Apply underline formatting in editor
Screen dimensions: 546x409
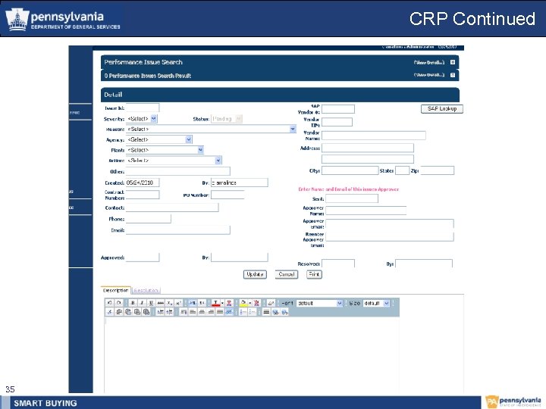click(x=151, y=303)
